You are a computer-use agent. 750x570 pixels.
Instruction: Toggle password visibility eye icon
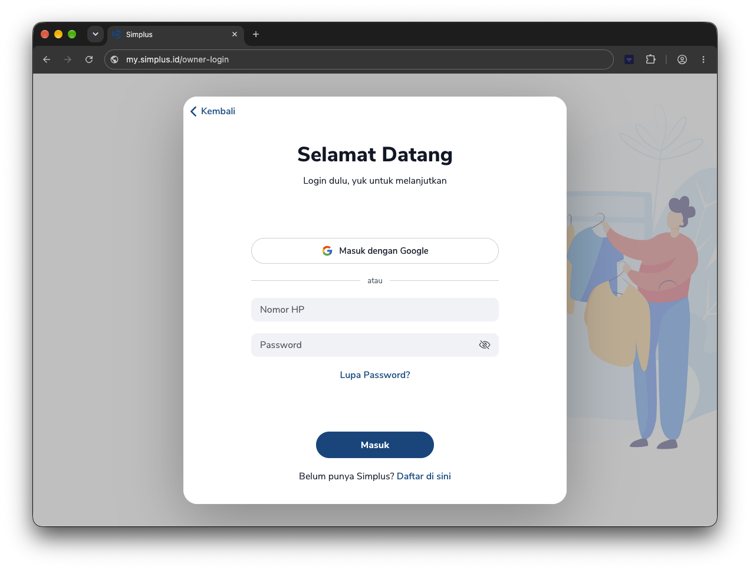point(485,345)
